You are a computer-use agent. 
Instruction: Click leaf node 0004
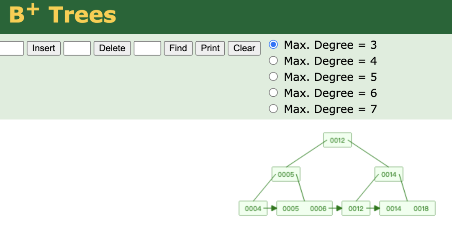click(253, 208)
